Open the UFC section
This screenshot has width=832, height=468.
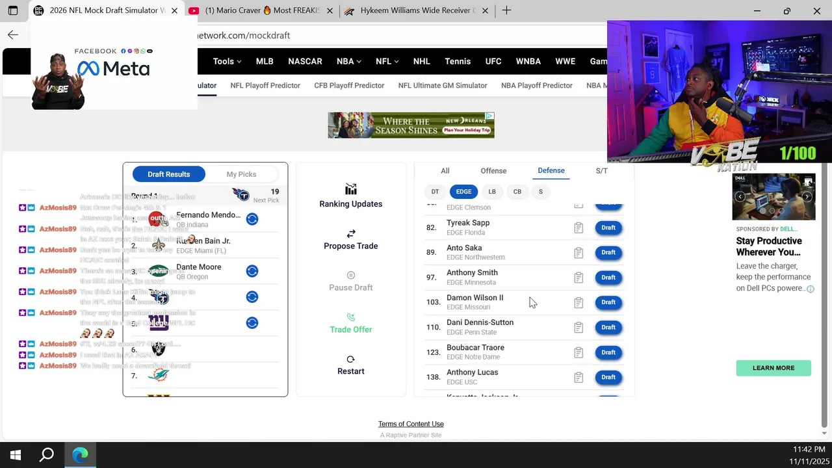(493, 61)
